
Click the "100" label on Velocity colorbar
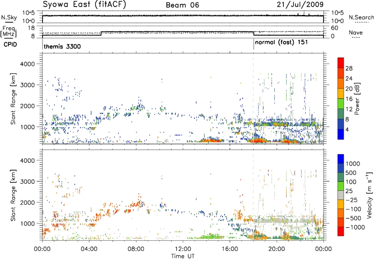tap(351, 182)
